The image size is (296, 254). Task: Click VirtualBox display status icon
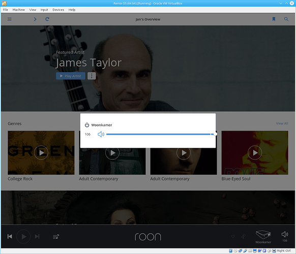[x=255, y=251]
